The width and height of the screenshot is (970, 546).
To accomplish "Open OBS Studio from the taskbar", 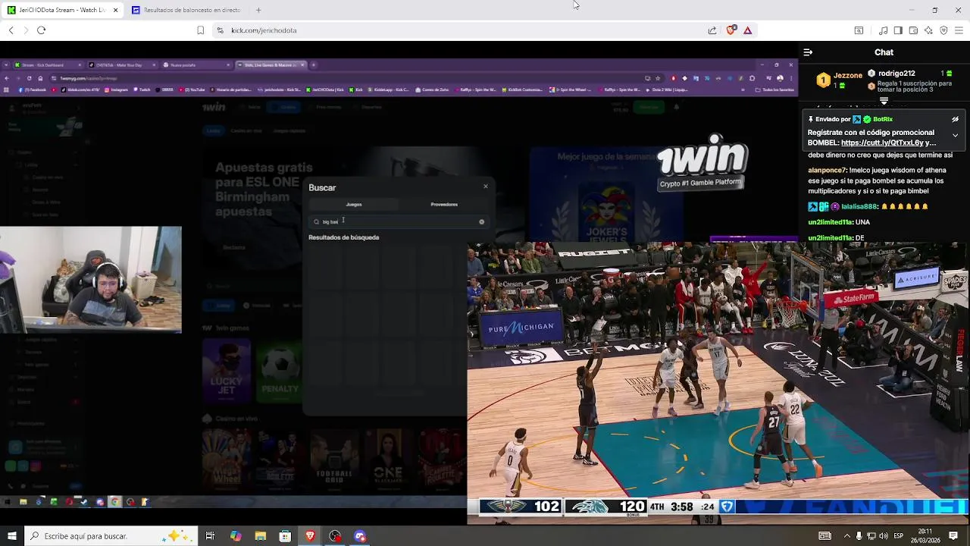I will point(335,536).
